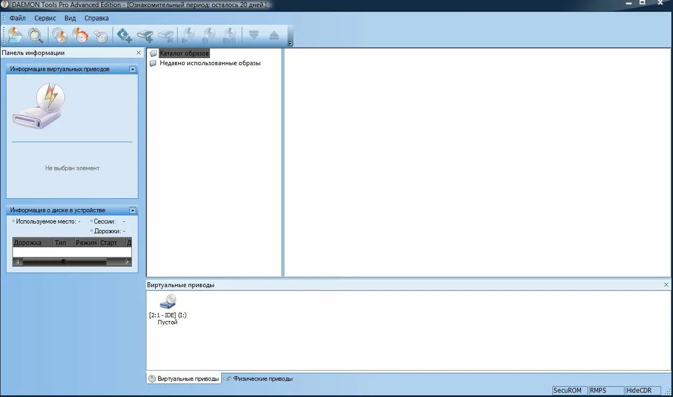Viewport: 673px width, 397px height.
Task: Click the unmount all drives icon
Action: click(229, 36)
